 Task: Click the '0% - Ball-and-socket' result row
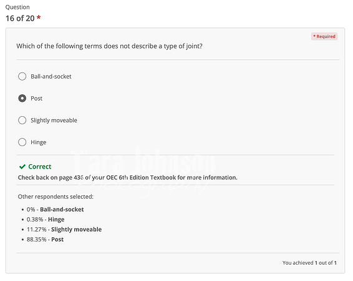click(55, 209)
